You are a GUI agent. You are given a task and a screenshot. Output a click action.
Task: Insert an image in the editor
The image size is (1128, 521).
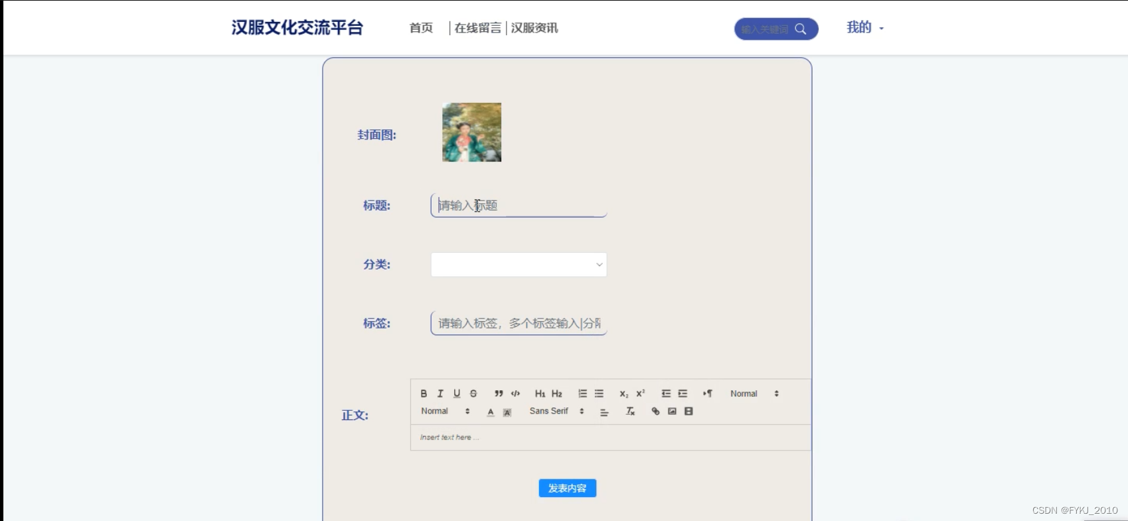(x=672, y=411)
